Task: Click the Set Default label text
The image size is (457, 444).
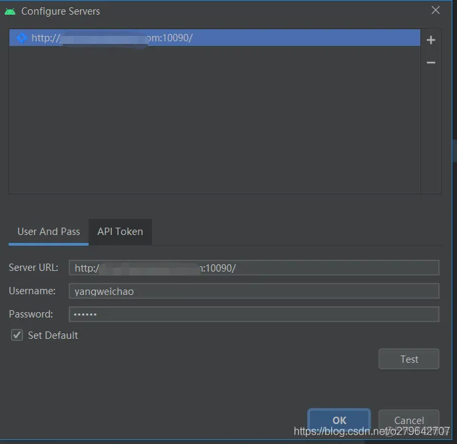Action: click(53, 335)
